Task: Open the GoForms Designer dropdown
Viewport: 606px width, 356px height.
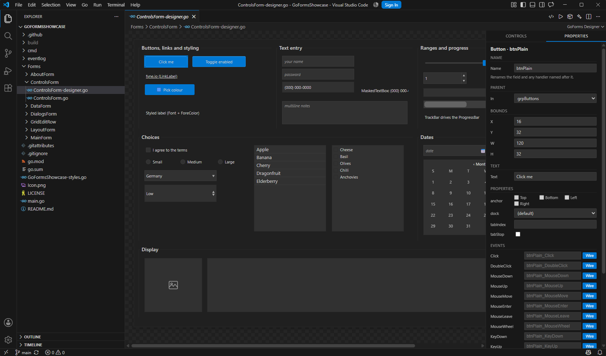Action: click(585, 27)
